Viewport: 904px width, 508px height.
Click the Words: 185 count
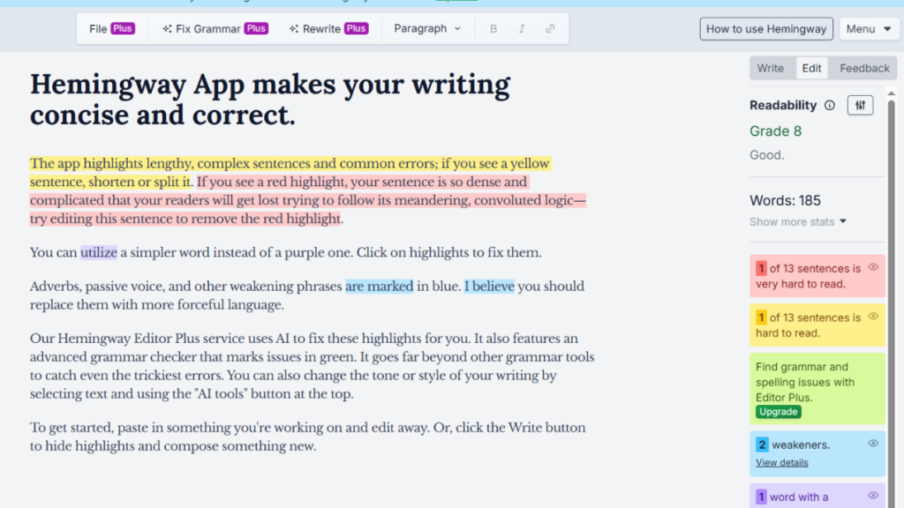tap(785, 200)
